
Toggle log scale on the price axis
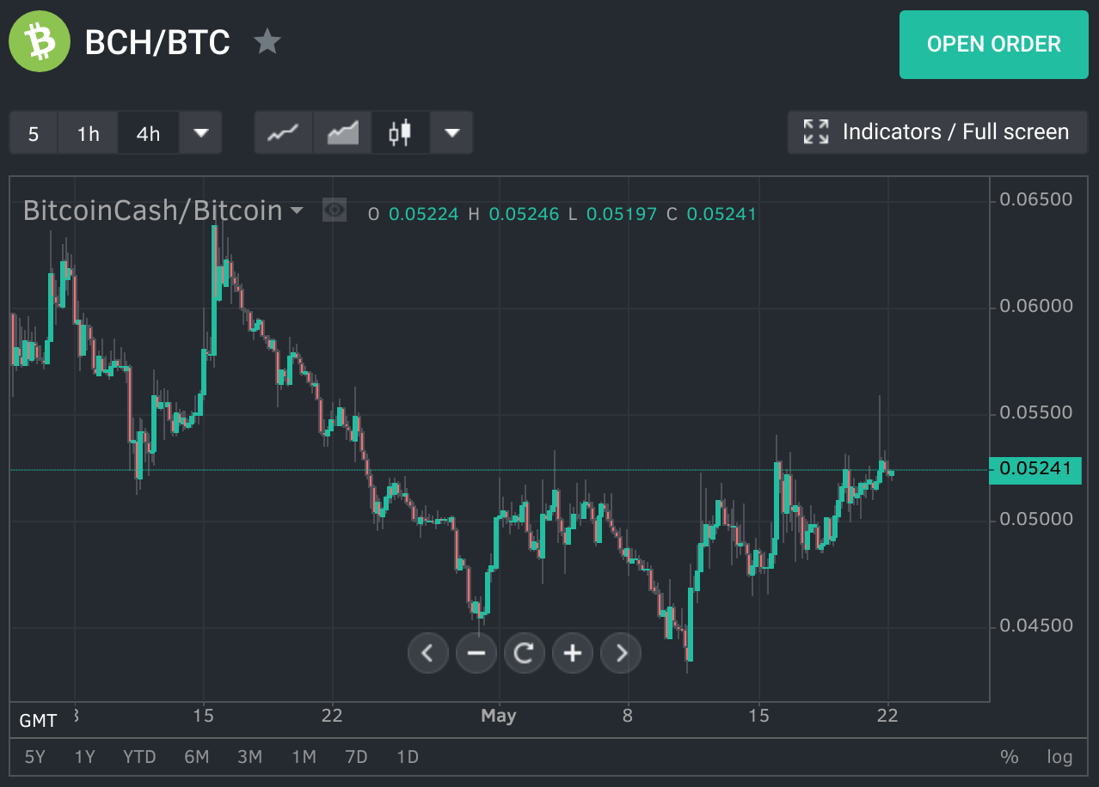click(1059, 757)
